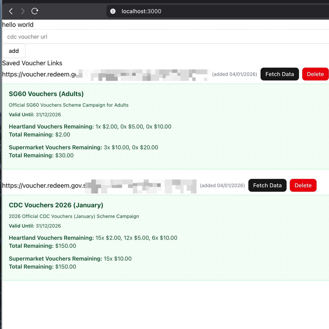Click the browser back arrow
The height and width of the screenshot is (329, 329).
point(11,11)
